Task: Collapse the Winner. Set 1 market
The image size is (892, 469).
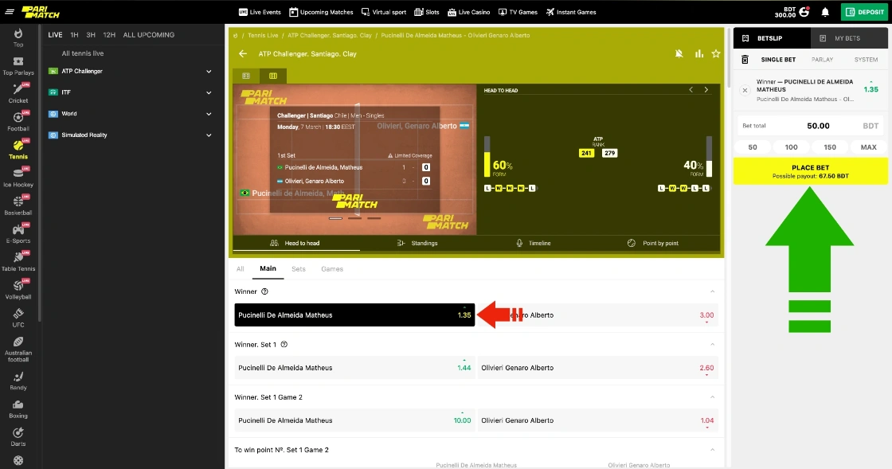Action: [712, 345]
